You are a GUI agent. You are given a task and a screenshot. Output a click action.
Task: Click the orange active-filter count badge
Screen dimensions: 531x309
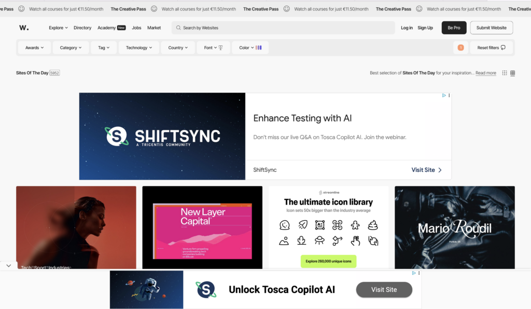(460, 48)
